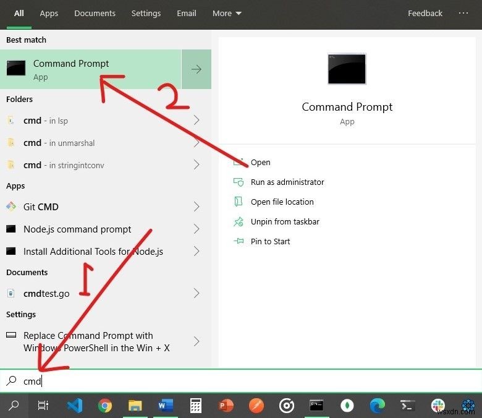
Task: Open Microsoft Edge from the taskbar
Action: 377,406
